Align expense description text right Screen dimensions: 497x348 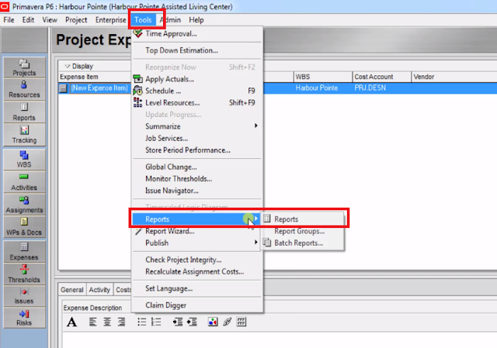pyautogui.click(x=121, y=322)
